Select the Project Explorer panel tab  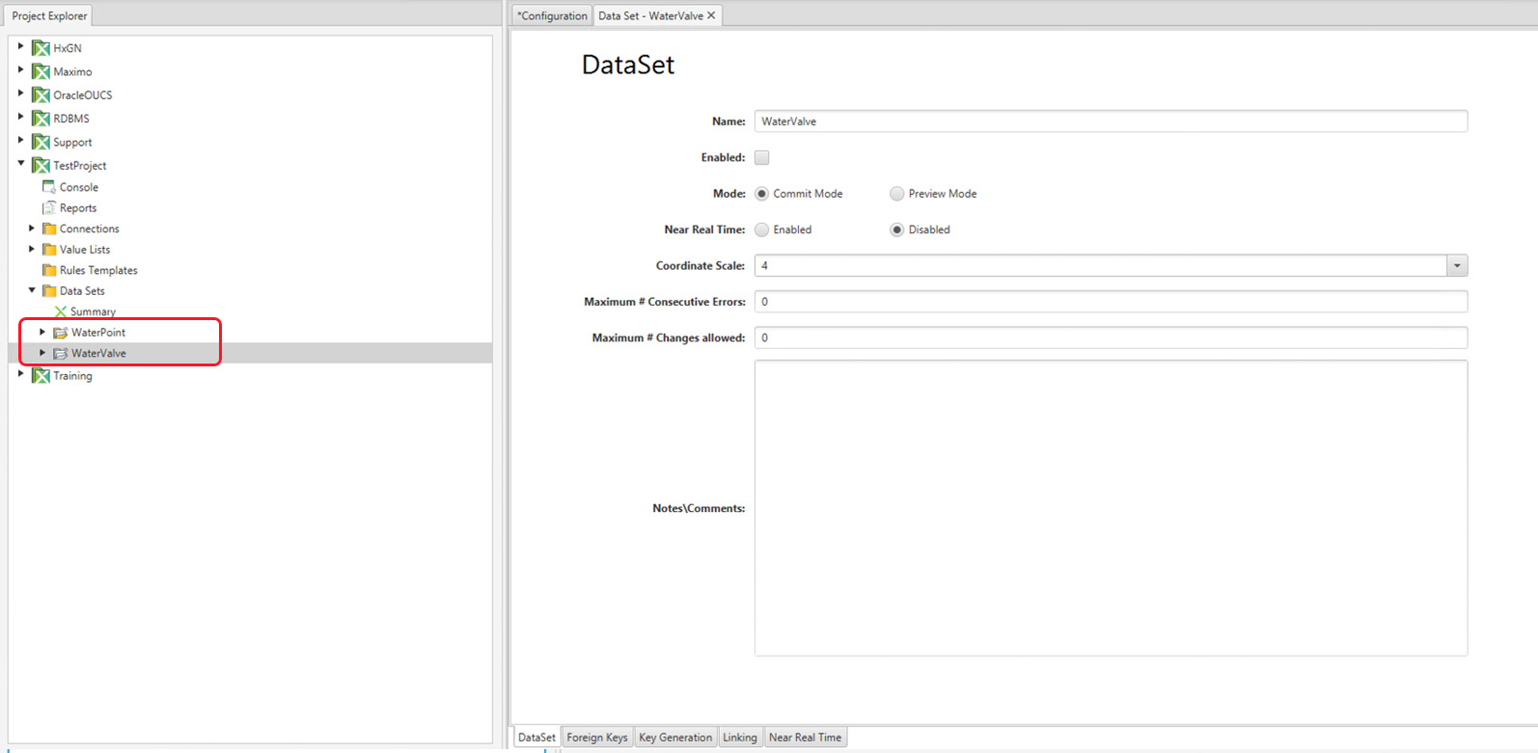click(x=49, y=15)
